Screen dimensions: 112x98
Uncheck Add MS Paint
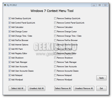click(10, 49)
